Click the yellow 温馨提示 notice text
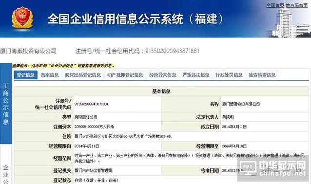The height and width of the screenshot is (184, 311). pos(63,66)
